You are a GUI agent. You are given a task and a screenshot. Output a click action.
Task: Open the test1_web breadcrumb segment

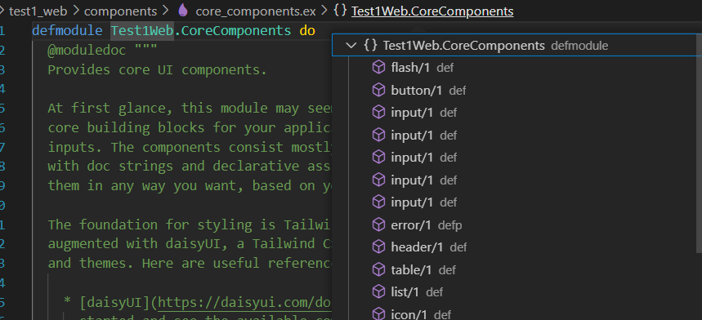pyautogui.click(x=38, y=11)
